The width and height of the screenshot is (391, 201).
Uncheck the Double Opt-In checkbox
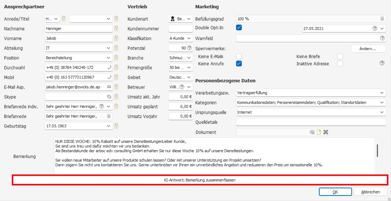[x=239, y=28]
